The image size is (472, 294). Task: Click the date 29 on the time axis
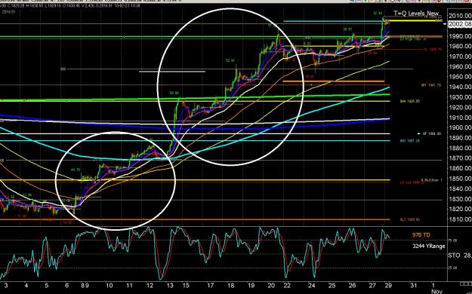pos(388,286)
